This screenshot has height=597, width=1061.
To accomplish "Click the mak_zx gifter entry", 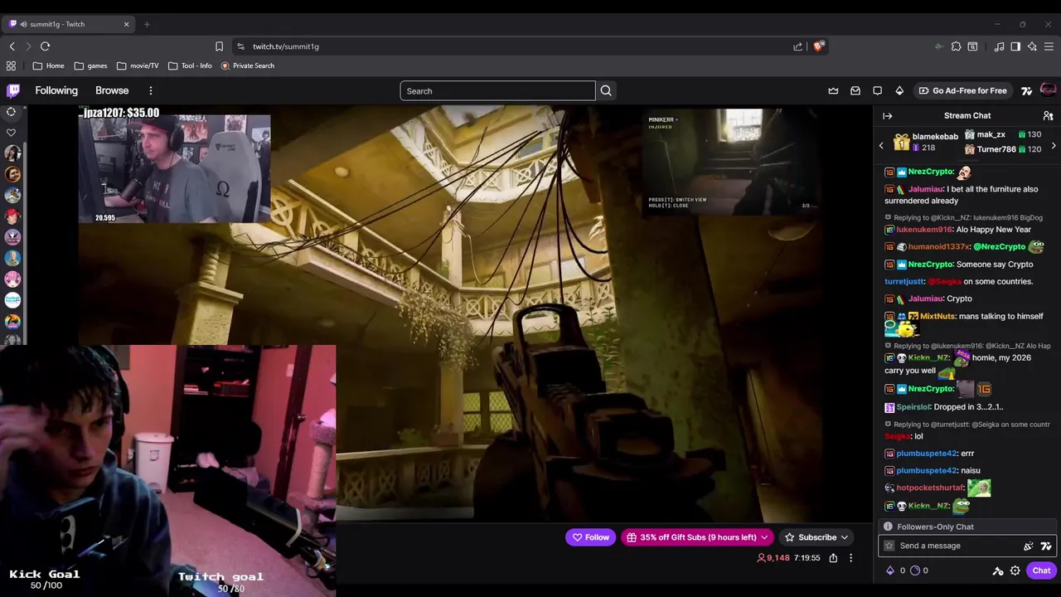I will click(1003, 134).
